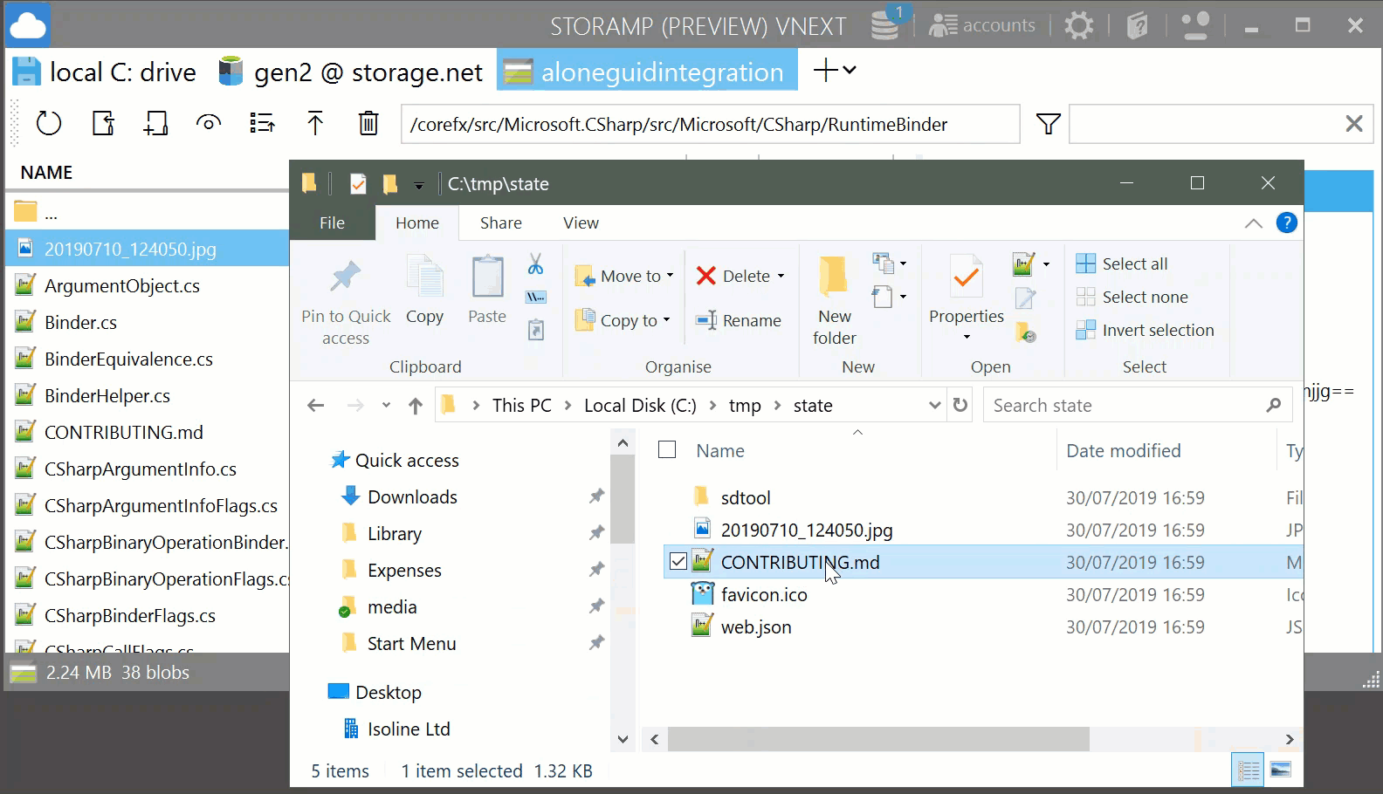This screenshot has height=794, width=1383.
Task: Uncheck the CONTRIBUTING.md checkbox in Explorer
Action: point(678,561)
